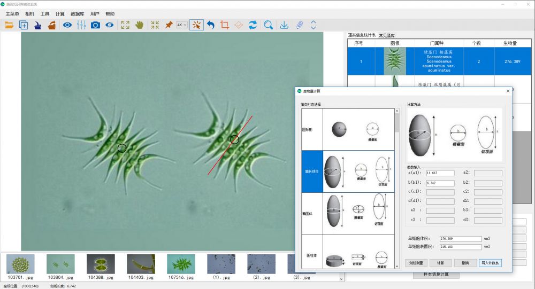Click the open folder icon in toolbar
Viewport: 535px width, 289px height.
coord(9,25)
